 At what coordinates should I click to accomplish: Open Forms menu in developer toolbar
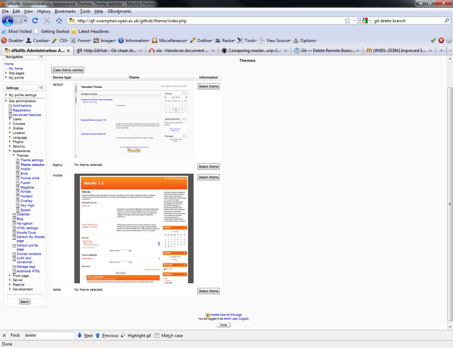click(81, 40)
